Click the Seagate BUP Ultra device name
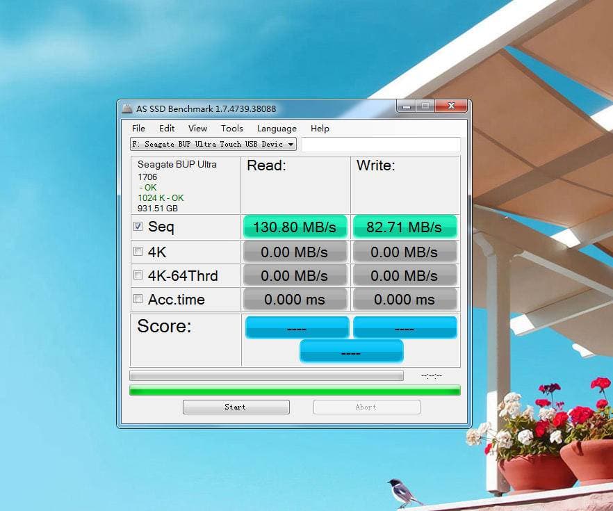 tap(177, 164)
